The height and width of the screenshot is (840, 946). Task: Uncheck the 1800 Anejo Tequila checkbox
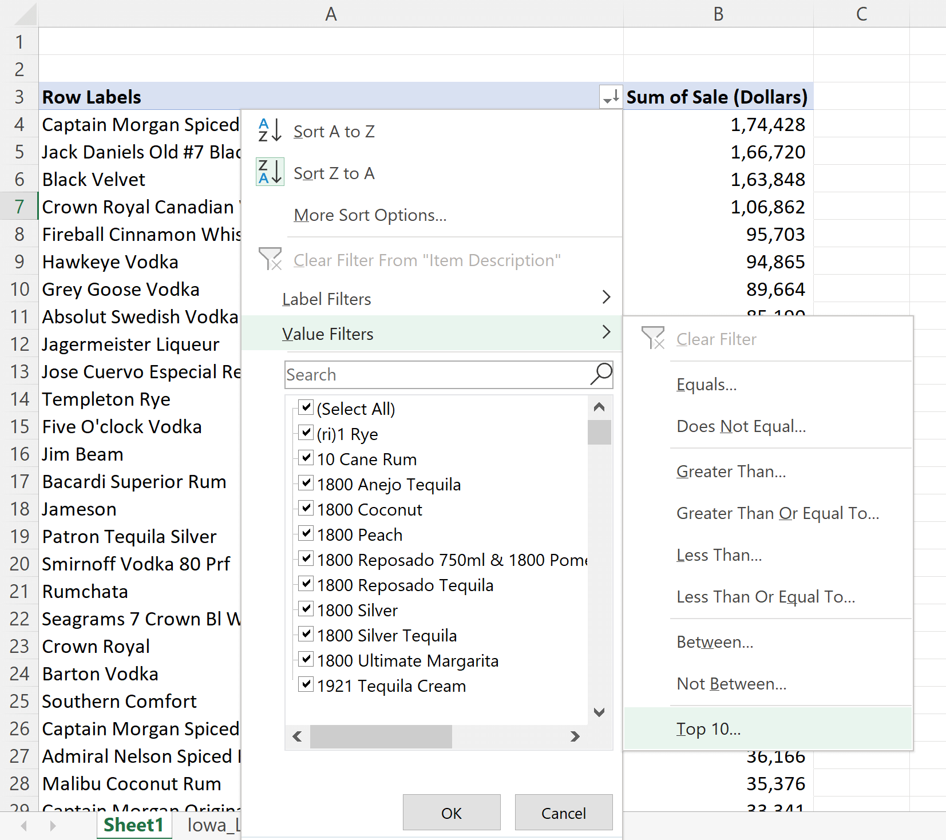306,483
